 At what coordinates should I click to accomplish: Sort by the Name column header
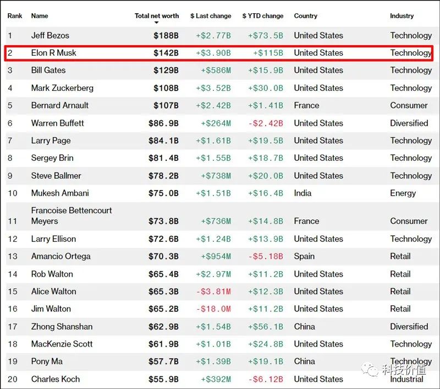[40, 16]
